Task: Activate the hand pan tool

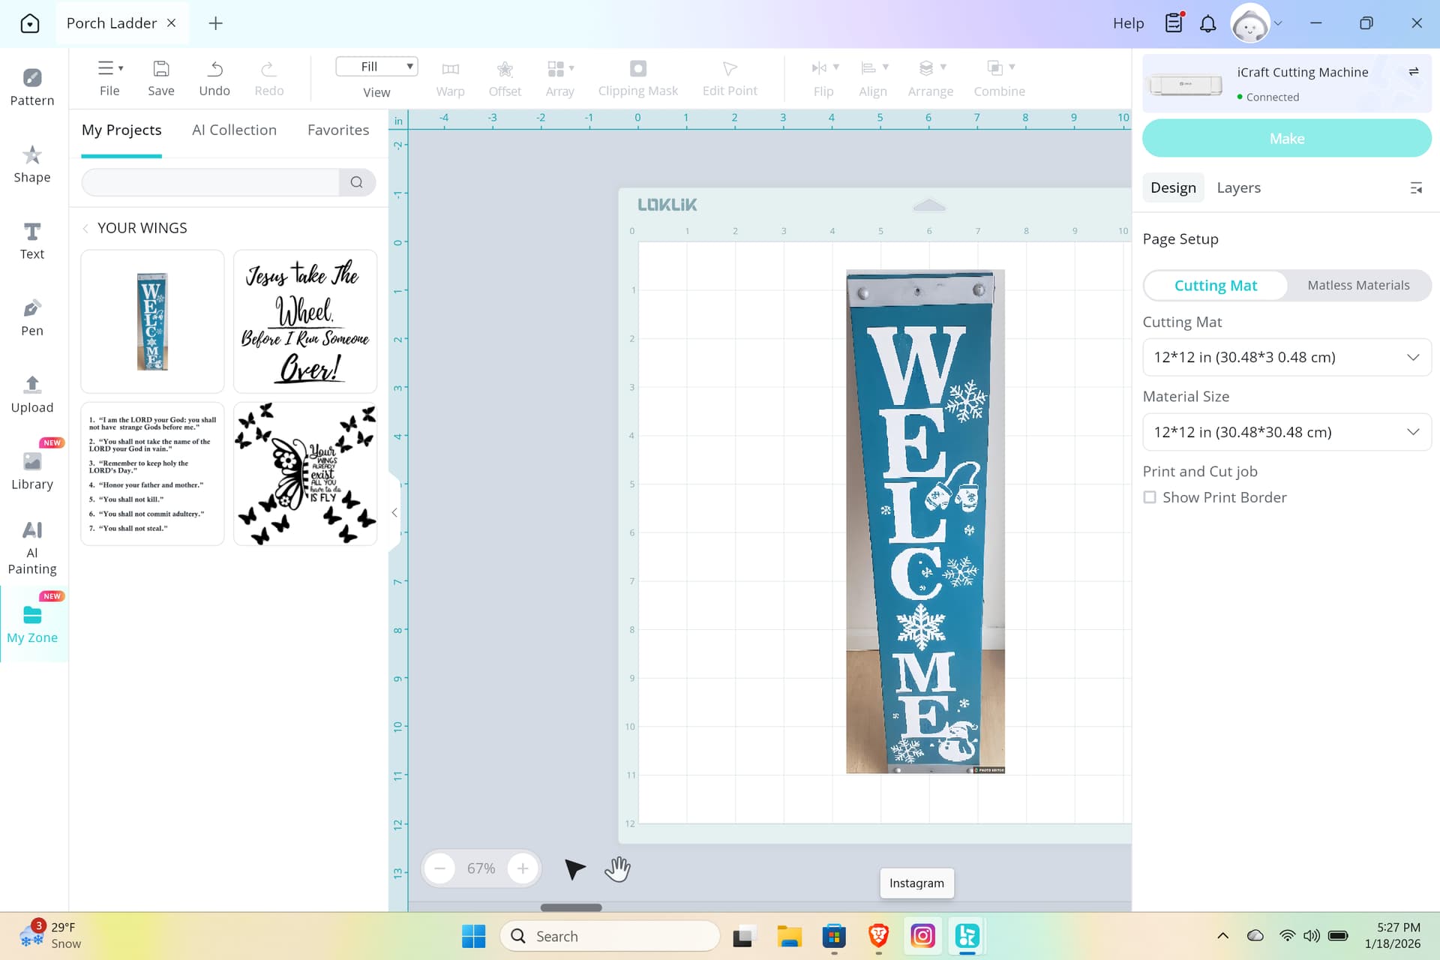Action: [617, 868]
